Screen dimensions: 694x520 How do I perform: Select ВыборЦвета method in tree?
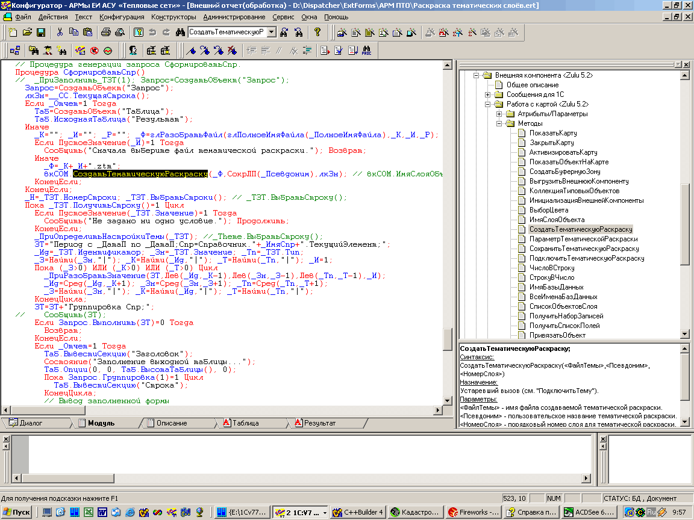click(x=548, y=210)
